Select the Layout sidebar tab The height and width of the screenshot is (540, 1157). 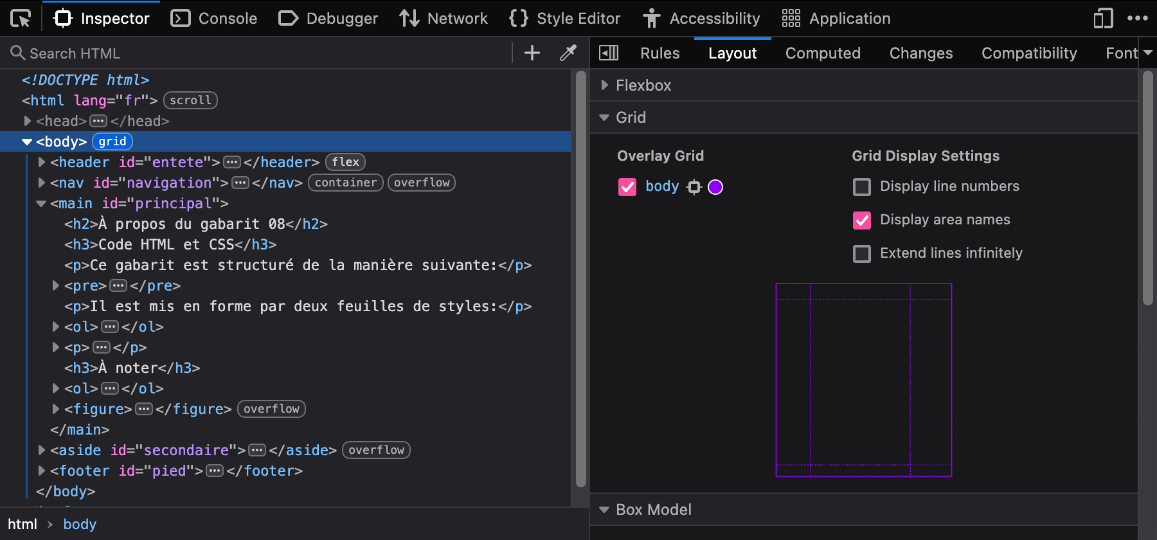click(733, 53)
